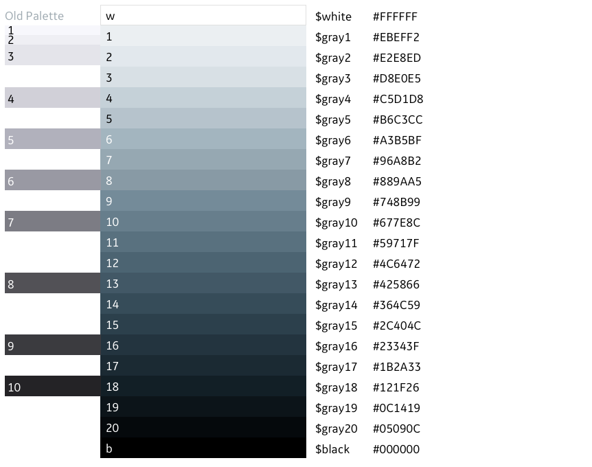
Task: Pick new palette gray swatch 1
Action: 203,36
